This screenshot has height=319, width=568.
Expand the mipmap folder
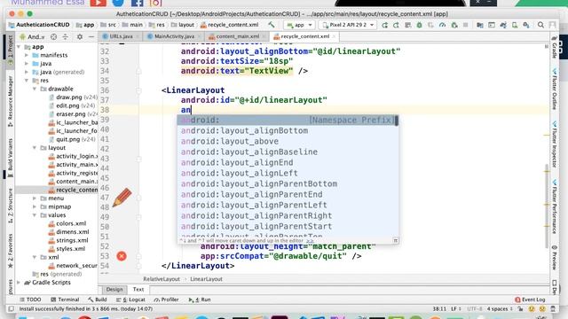coord(35,206)
